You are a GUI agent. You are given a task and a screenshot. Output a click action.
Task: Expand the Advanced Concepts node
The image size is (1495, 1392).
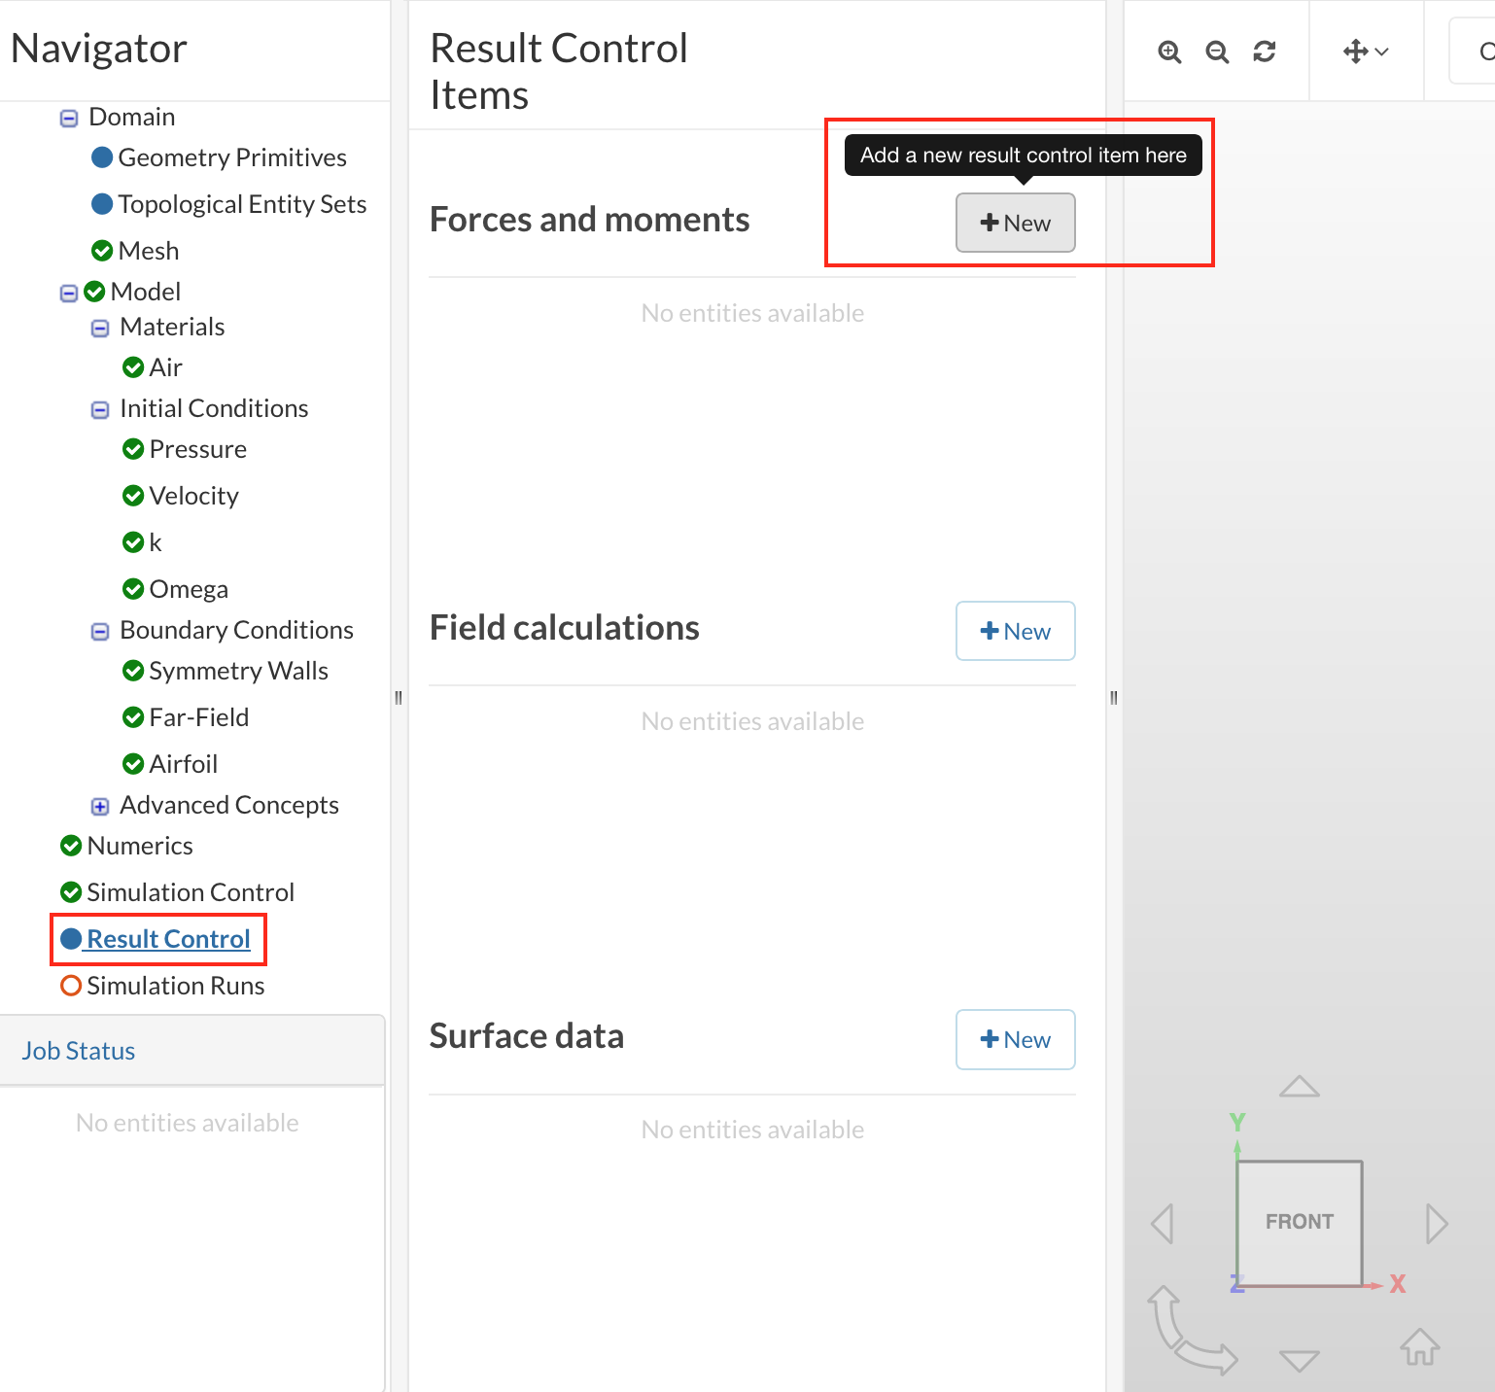[100, 807]
